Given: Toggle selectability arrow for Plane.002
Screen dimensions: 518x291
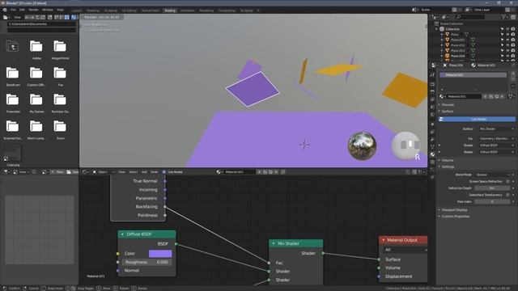Looking at the screenshot, I should pos(502,45).
